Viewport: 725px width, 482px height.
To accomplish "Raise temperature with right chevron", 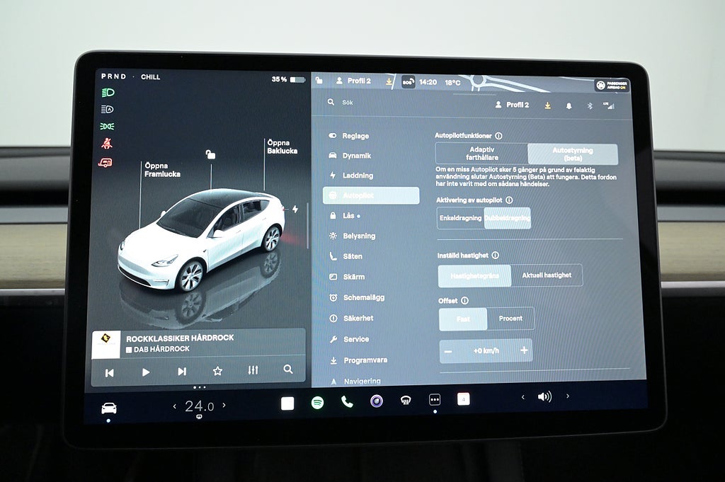I will point(224,406).
